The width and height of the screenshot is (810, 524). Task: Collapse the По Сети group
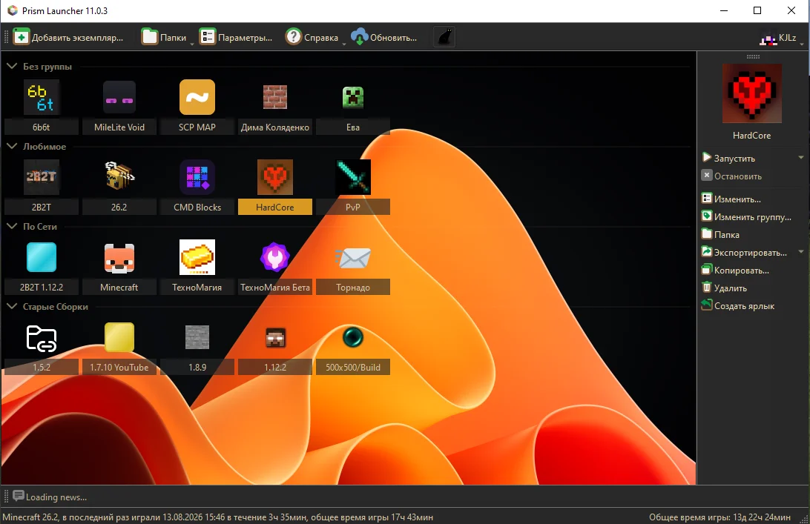pyautogui.click(x=12, y=226)
